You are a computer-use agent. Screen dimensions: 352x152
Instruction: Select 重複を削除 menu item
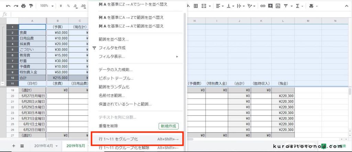click(x=108, y=126)
